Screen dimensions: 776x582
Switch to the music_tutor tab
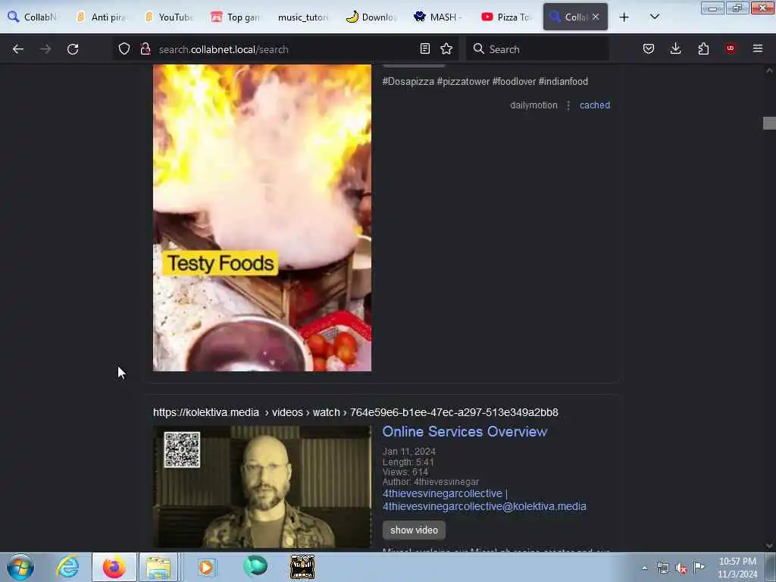pos(303,17)
